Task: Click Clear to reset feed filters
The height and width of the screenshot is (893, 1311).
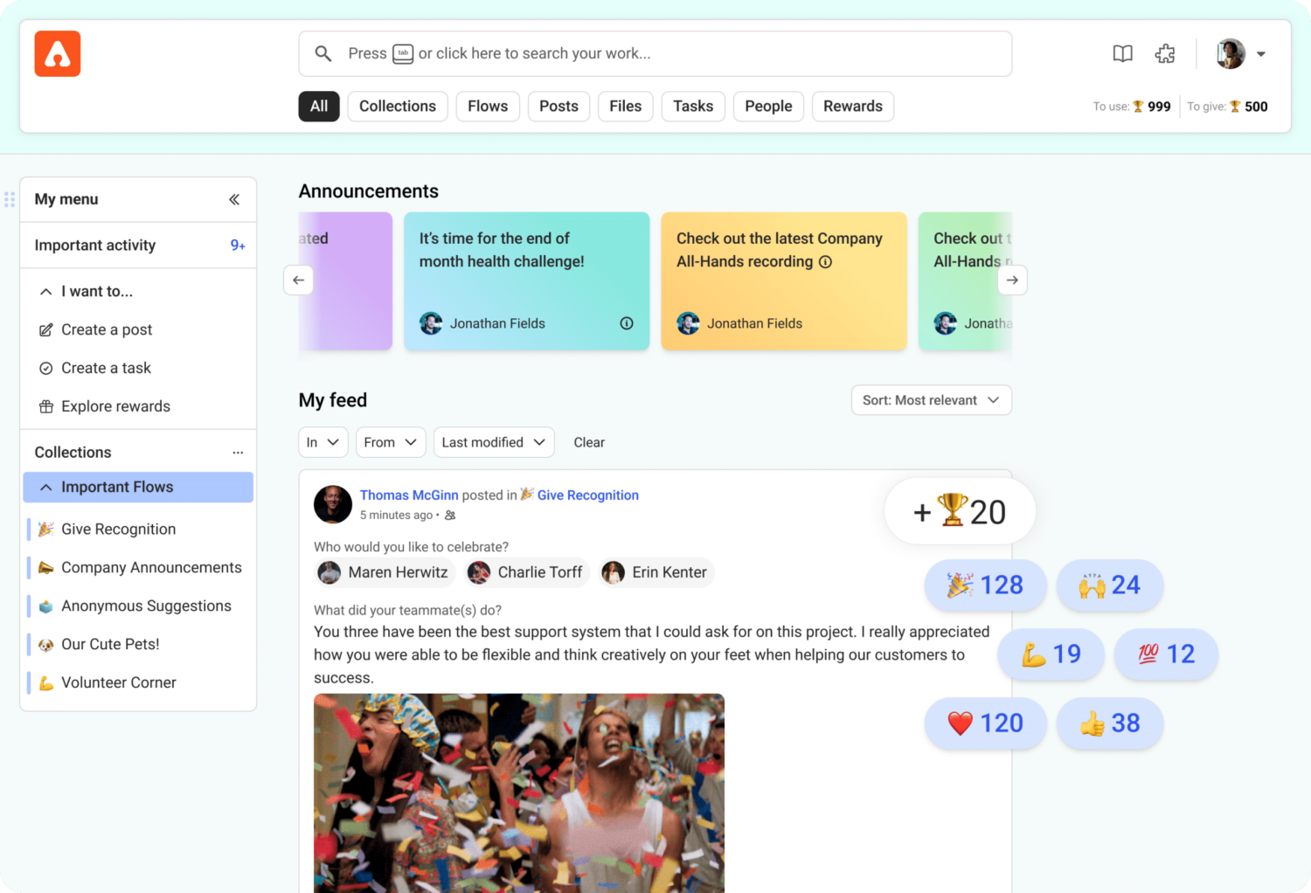Action: (x=589, y=442)
